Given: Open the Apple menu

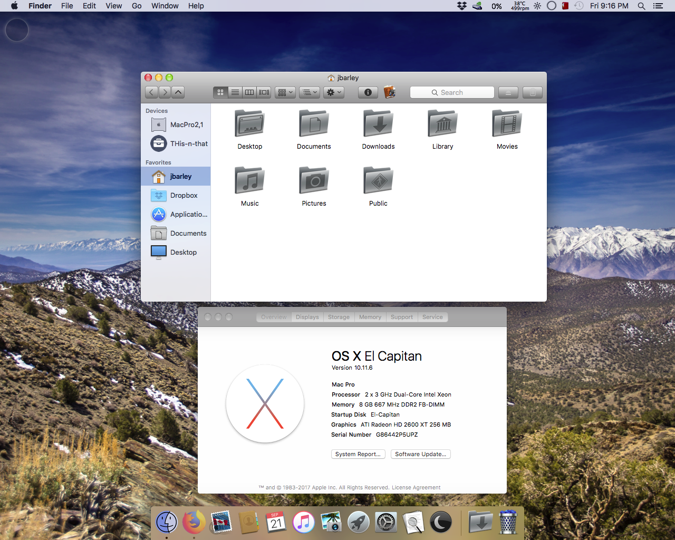Looking at the screenshot, I should pos(14,6).
